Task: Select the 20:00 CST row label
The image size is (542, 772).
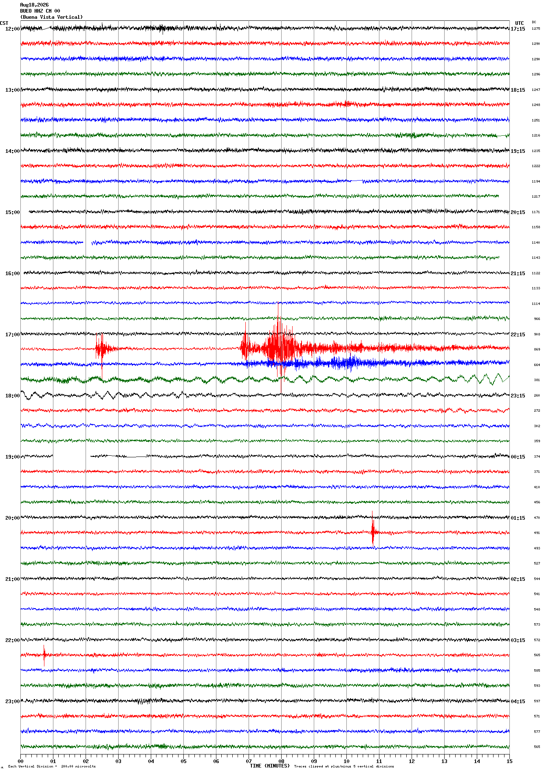Action: point(12,518)
